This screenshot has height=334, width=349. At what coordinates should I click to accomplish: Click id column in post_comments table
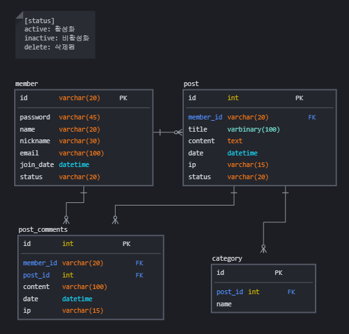pyautogui.click(x=27, y=243)
